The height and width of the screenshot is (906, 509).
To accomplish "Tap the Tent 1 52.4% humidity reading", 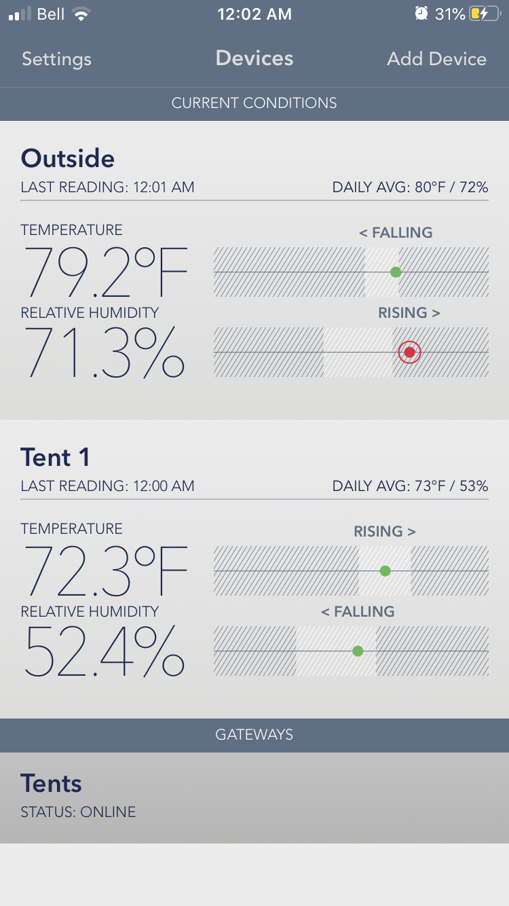I will pos(105,651).
